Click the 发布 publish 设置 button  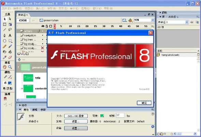pyautogui.click(x=76, y=122)
